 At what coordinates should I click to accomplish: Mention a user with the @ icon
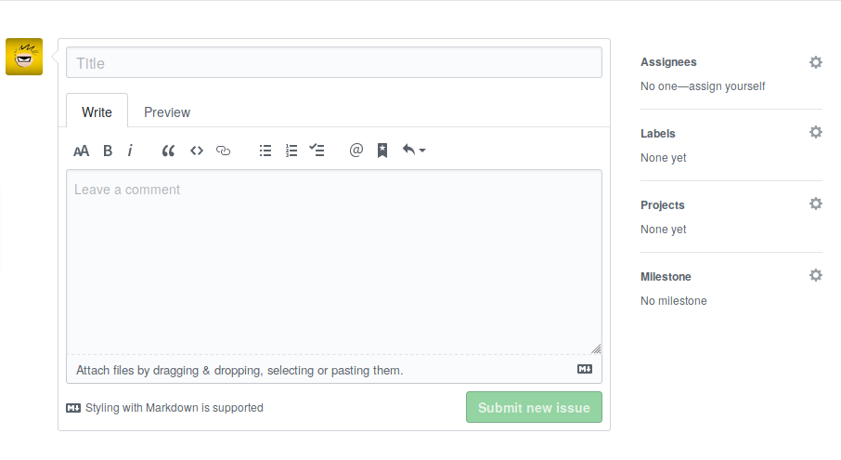tap(356, 151)
